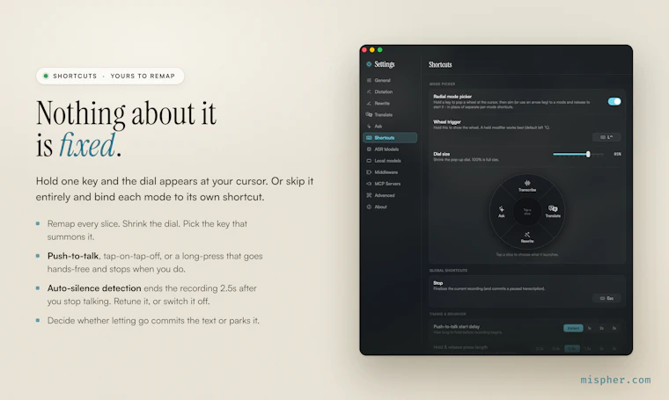Screen dimensions: 669x400
Task: Set push-to-talk start delay to 3s
Action: coord(614,328)
